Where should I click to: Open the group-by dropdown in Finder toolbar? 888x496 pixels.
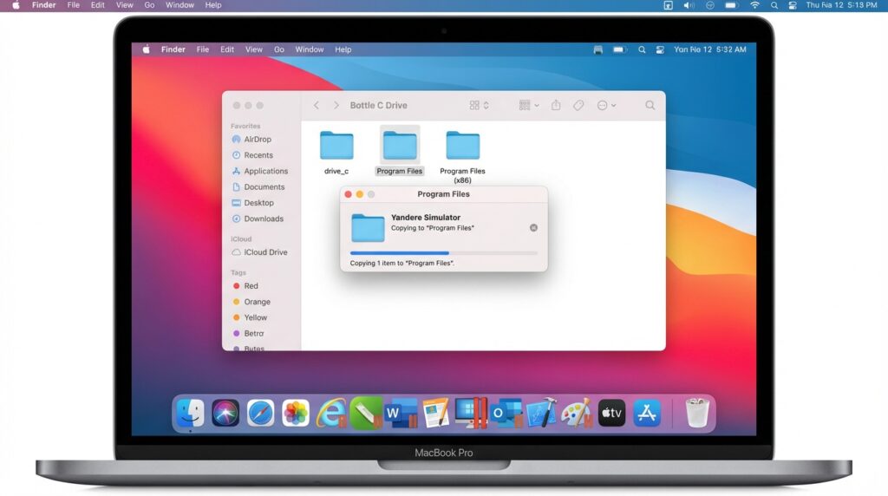pos(529,105)
